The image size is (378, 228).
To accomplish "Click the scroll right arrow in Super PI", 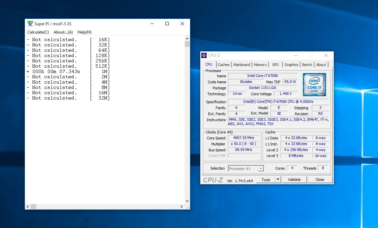I will [x=182, y=207].
